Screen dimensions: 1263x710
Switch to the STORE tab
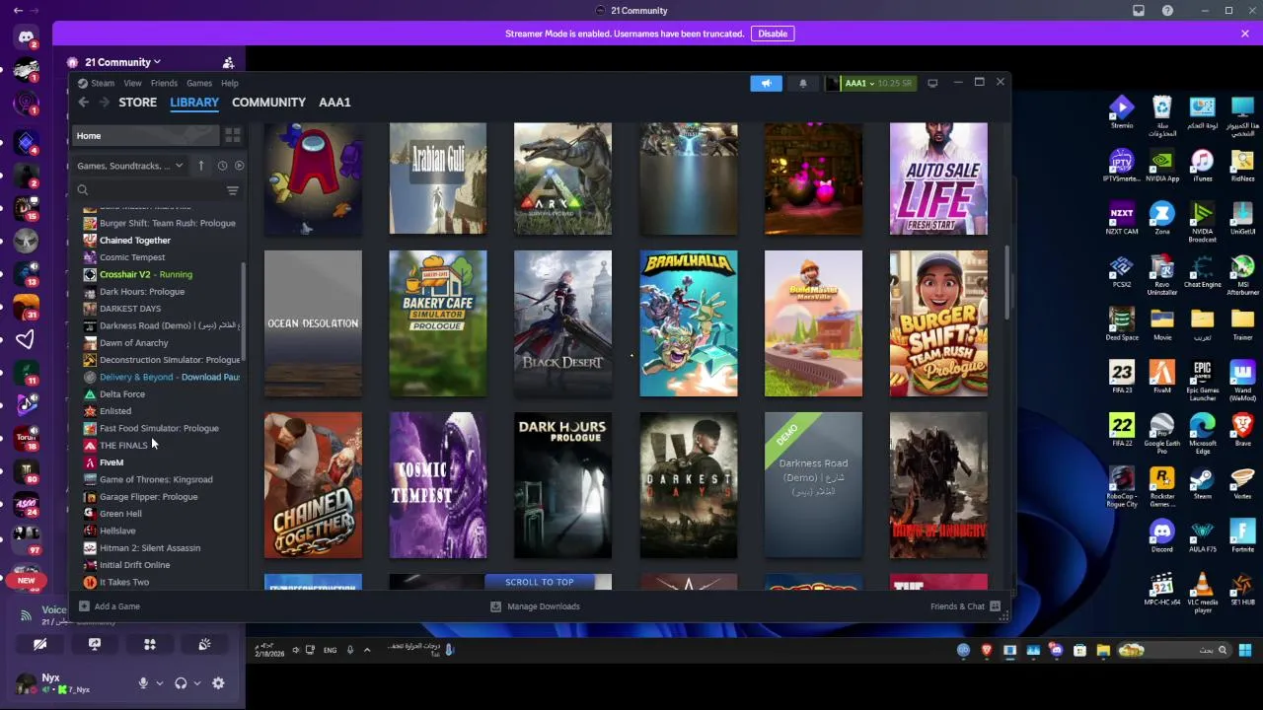coord(138,103)
